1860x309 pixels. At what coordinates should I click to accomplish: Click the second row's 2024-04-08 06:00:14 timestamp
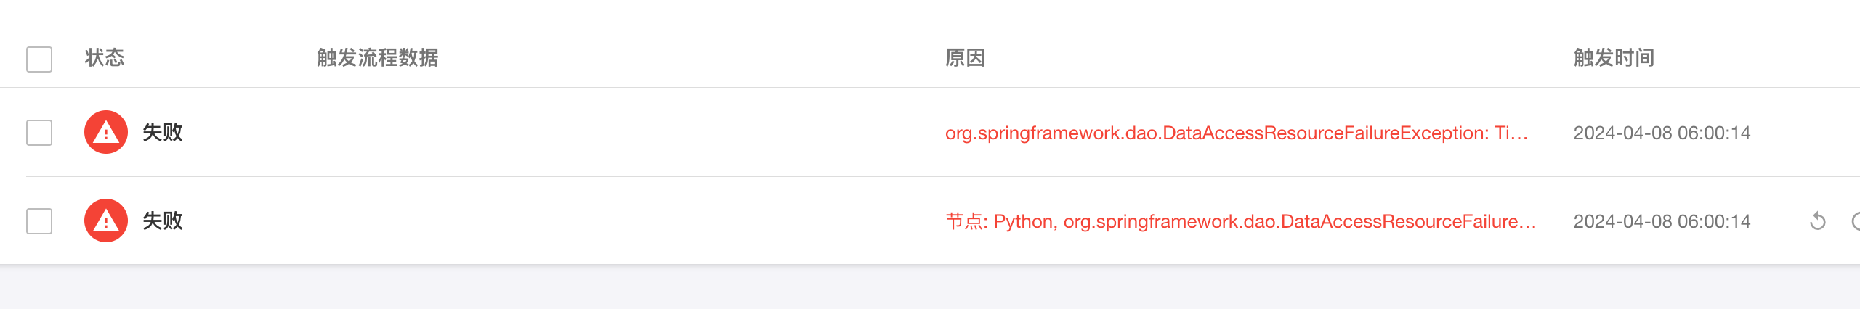tap(1662, 222)
